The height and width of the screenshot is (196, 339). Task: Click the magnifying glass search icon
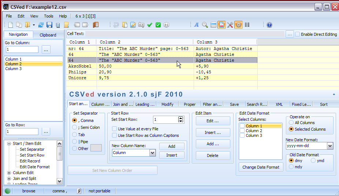[x=205, y=25]
